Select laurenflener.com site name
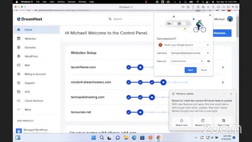This screenshot has width=252, height=142. point(83,67)
